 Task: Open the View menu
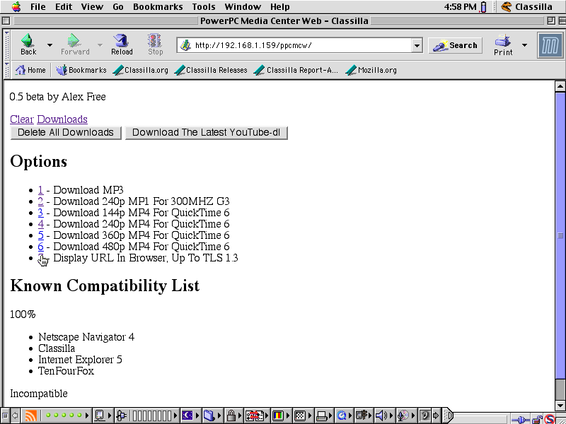click(x=92, y=7)
